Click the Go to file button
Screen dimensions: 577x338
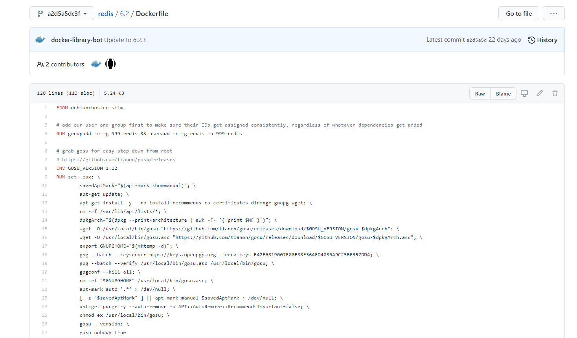519,13
